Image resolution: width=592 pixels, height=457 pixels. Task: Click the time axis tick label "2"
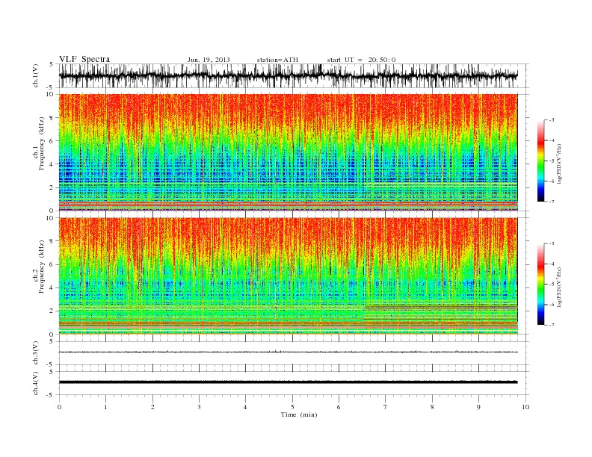pyautogui.click(x=152, y=407)
